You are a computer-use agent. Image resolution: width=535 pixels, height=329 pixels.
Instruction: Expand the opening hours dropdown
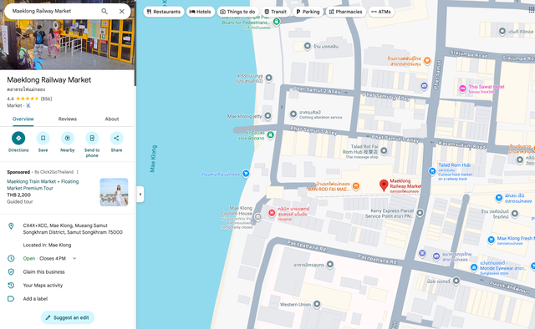74,258
